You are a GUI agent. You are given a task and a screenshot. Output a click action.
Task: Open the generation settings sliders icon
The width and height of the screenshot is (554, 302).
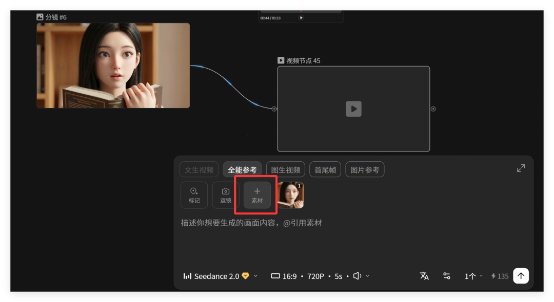(446, 276)
